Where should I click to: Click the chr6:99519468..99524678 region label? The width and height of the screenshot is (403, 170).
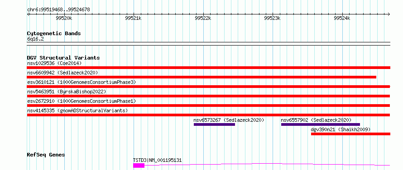point(58,10)
